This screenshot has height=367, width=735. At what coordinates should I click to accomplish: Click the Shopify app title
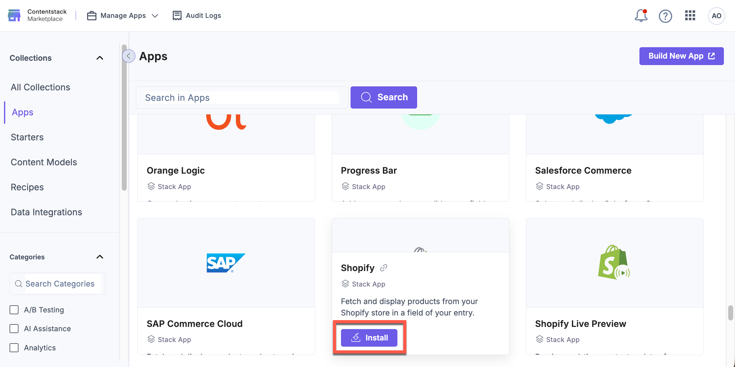point(358,268)
